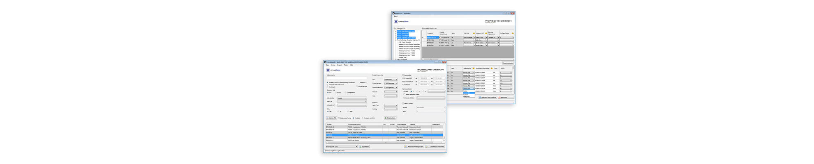Open the Artikelstatus dropdown showing Neutral

pos(352,98)
